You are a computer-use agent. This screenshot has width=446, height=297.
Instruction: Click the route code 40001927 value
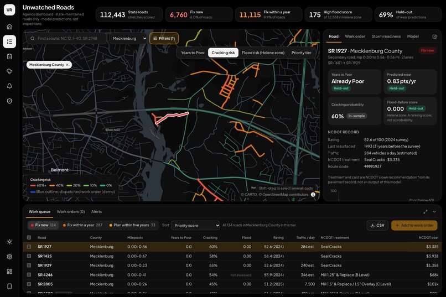372,166
